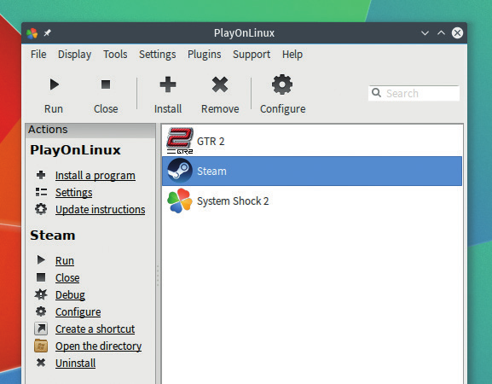Viewport: 492px width, 384px height.
Task: Click the Steam logo icon in list
Action: point(179,171)
